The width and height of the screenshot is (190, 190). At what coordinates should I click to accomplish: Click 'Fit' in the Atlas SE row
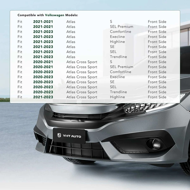pos(20,47)
